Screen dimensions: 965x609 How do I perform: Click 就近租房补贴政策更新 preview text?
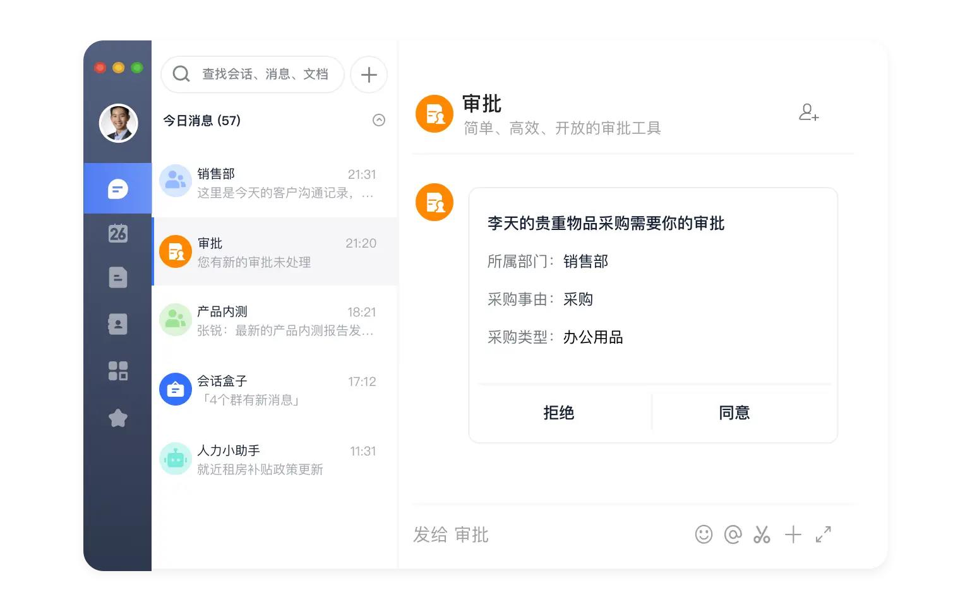click(x=260, y=469)
